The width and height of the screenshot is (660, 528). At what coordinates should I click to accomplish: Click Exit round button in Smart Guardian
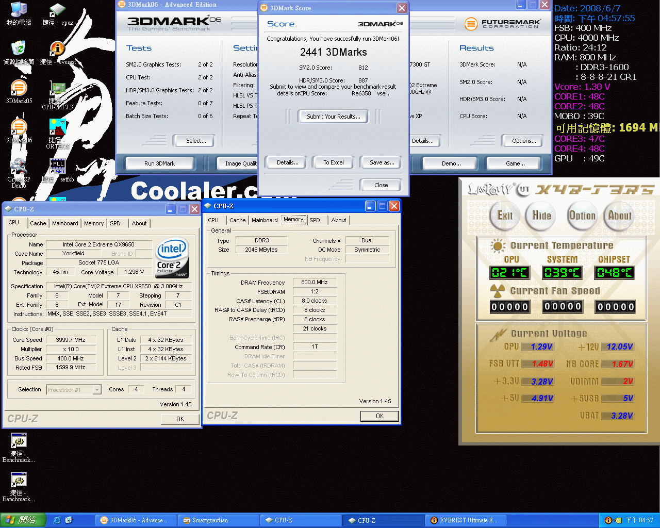[x=505, y=216]
